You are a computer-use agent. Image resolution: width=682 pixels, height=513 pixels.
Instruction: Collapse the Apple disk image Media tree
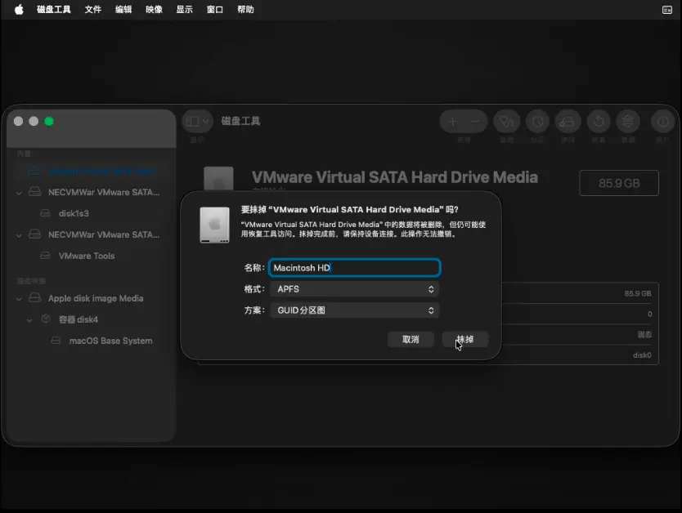click(x=20, y=299)
